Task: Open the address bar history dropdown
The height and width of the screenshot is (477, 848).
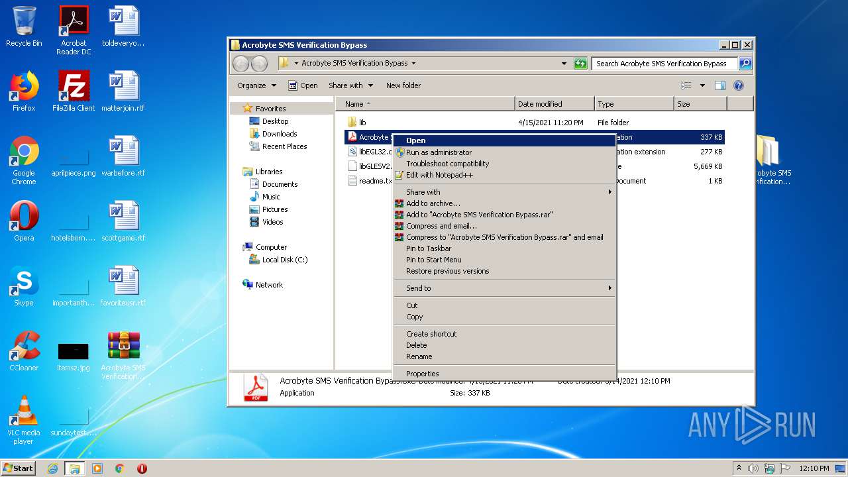Action: [x=564, y=64]
